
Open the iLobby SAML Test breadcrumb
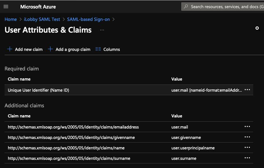(x=42, y=19)
